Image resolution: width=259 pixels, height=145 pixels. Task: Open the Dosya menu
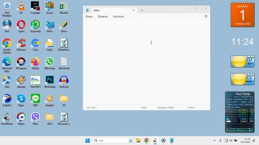point(89,17)
